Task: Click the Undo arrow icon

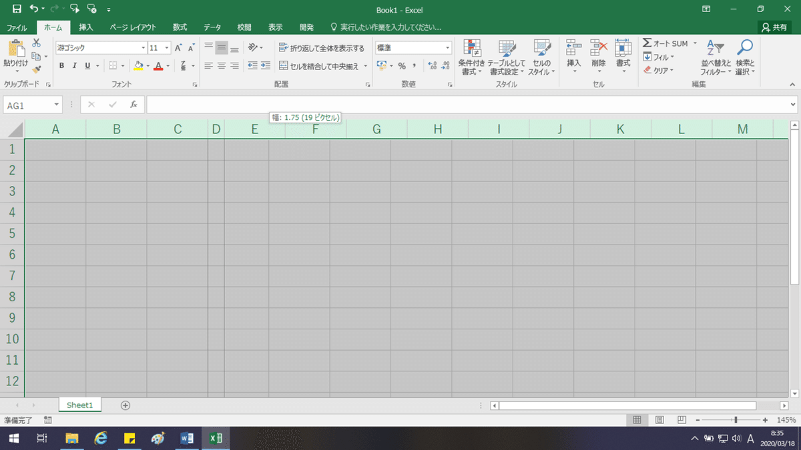Action: [x=34, y=9]
